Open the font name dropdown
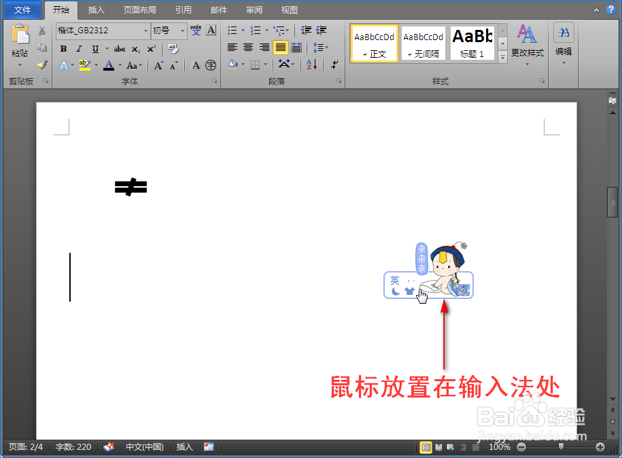This screenshot has width=622, height=458. point(147,31)
